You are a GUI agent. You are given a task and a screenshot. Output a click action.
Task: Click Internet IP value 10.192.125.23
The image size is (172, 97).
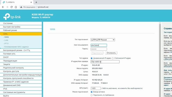pyautogui.click(x=97, y=80)
